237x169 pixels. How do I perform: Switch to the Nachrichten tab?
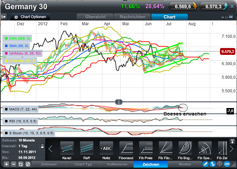132,17
